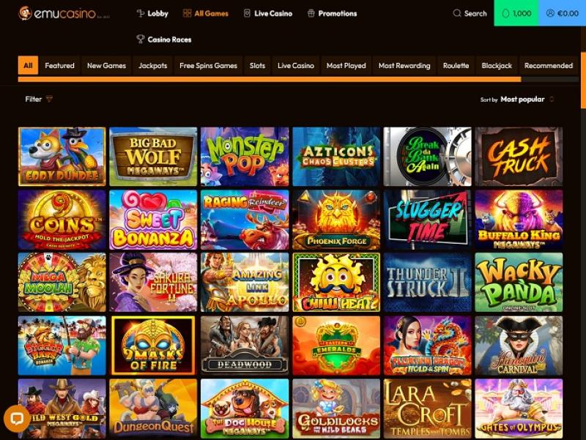The width and height of the screenshot is (586, 440).
Task: Go to Live Casino in top navigation
Action: 268,13
